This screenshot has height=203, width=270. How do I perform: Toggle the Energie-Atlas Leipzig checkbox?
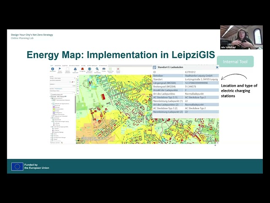[x=51, y=96]
